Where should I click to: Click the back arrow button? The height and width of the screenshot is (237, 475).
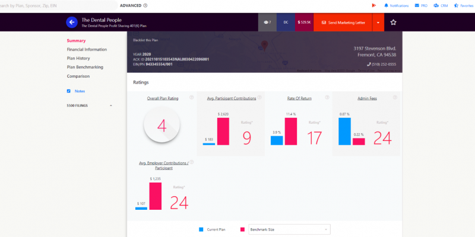[x=72, y=23]
